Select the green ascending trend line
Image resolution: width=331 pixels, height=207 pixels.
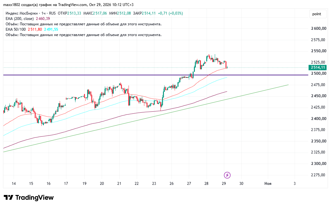coord(146,118)
